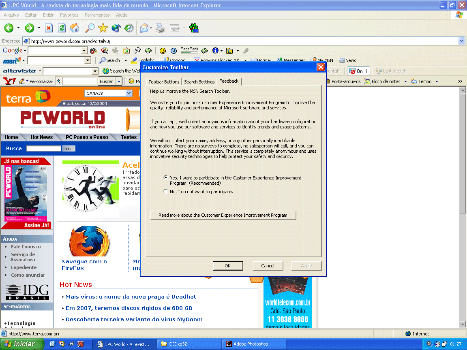
Task: Go to Home page via house icon
Action: 75,28
